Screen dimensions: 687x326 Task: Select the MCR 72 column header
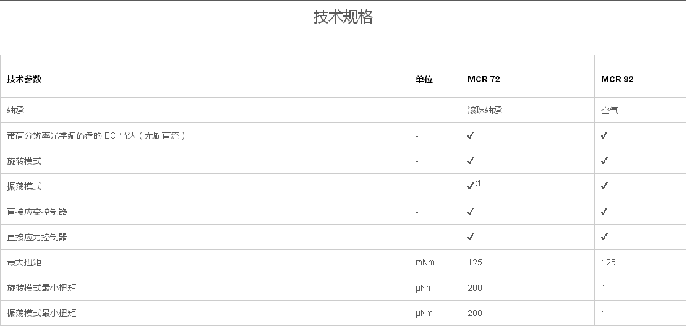coord(484,79)
